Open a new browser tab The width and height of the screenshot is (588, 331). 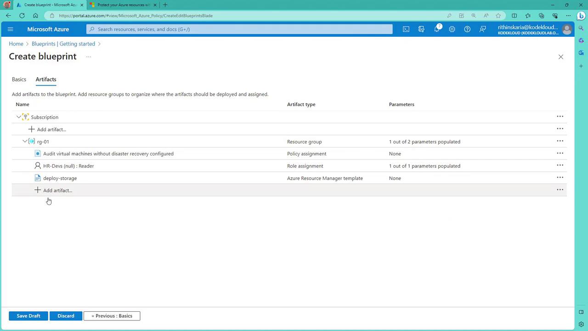point(165,5)
